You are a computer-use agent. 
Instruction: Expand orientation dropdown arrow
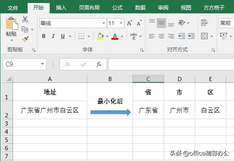[x=188, y=23]
